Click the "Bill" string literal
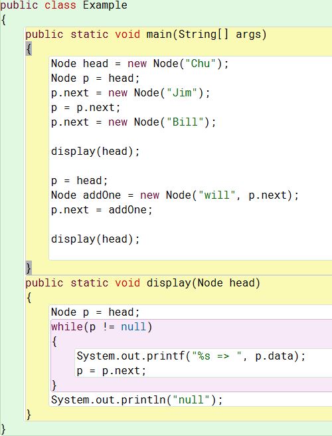This screenshot has height=436, width=332. (185, 122)
